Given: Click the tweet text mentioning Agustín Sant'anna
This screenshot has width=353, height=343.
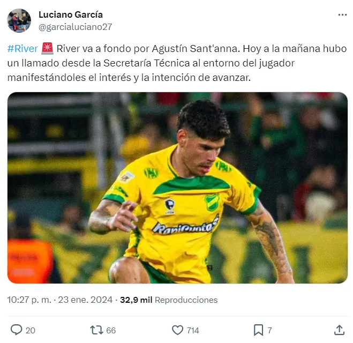Looking at the screenshot, I should [x=177, y=63].
